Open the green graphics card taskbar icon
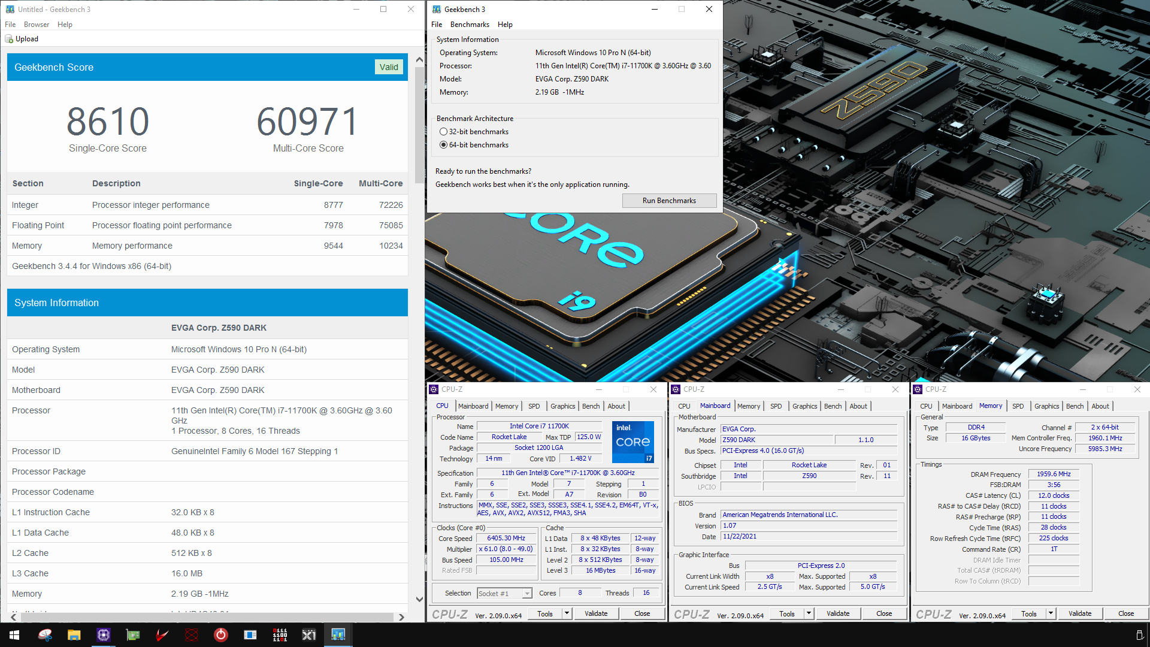 [133, 635]
